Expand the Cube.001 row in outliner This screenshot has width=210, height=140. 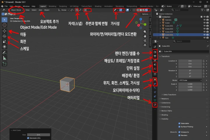160,26
